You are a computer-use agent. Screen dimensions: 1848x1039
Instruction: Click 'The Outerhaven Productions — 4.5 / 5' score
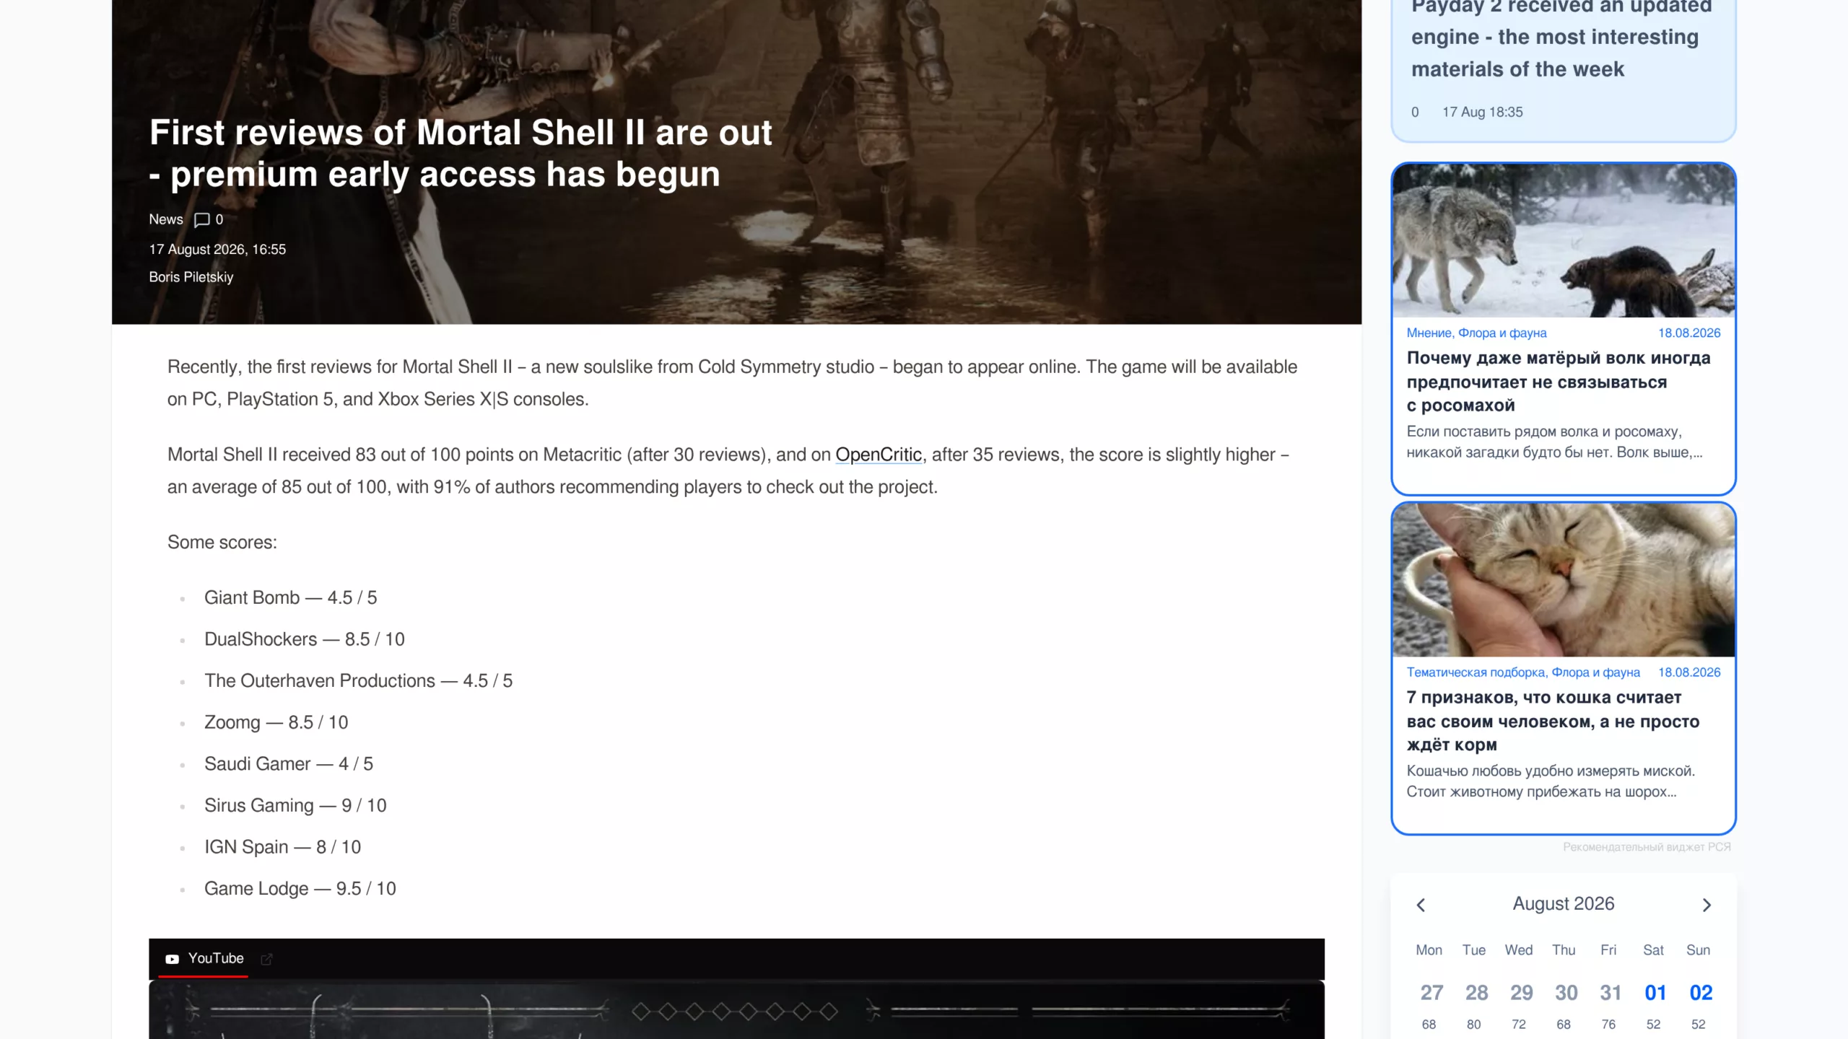(x=358, y=681)
